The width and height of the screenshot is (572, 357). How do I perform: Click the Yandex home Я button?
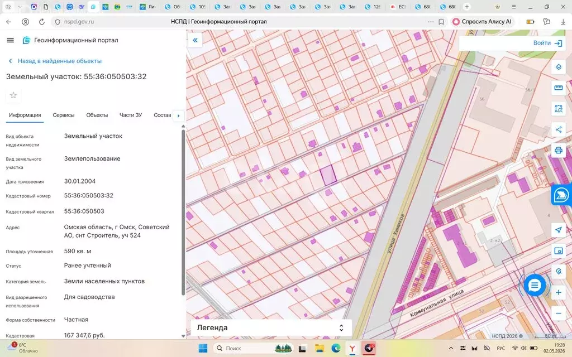25,22
